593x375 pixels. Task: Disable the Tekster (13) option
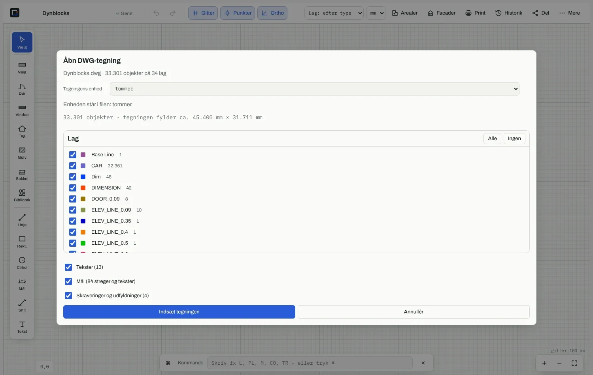pos(68,267)
